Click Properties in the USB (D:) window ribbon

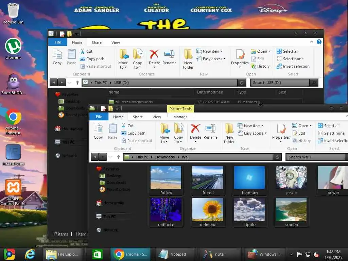(x=240, y=58)
